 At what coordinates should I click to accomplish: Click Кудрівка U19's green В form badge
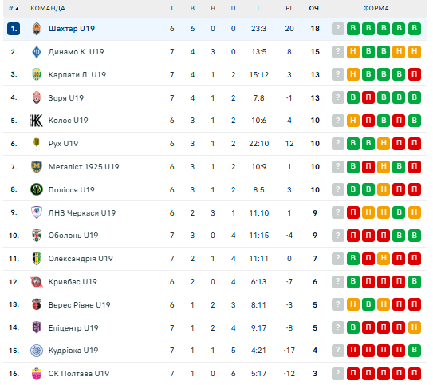415,351
